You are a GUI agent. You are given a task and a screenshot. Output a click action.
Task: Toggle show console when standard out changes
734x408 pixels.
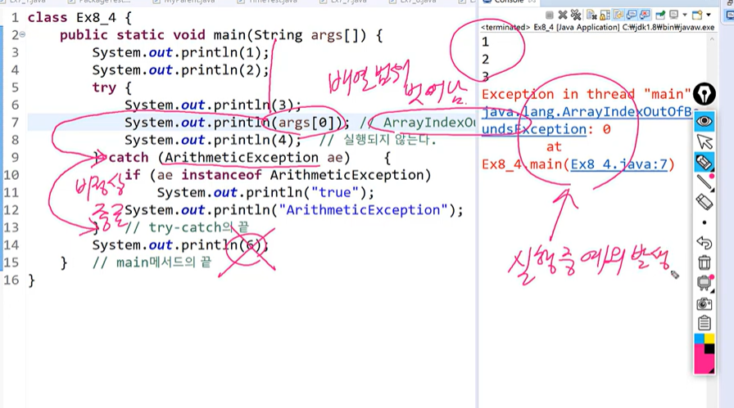tap(632, 15)
